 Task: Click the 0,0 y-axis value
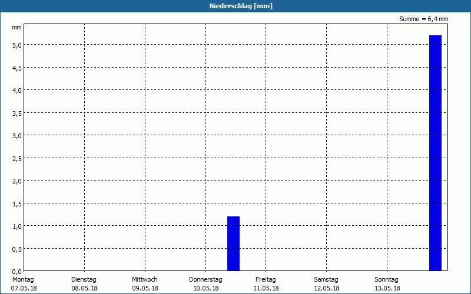coord(17,272)
